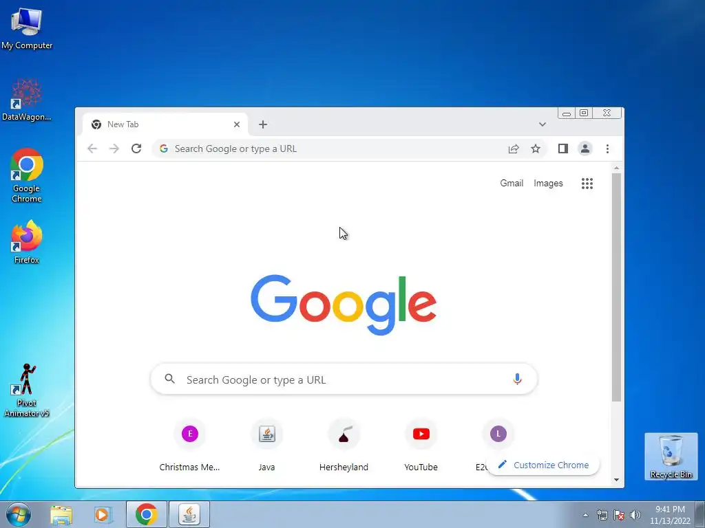This screenshot has width=705, height=528.
Task: Open the purple L shortcut tile
Action: 498,434
